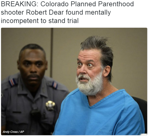The image size is (148, 136).
Task: Click the beige wall area right of the man's head
Action: (130, 56)
